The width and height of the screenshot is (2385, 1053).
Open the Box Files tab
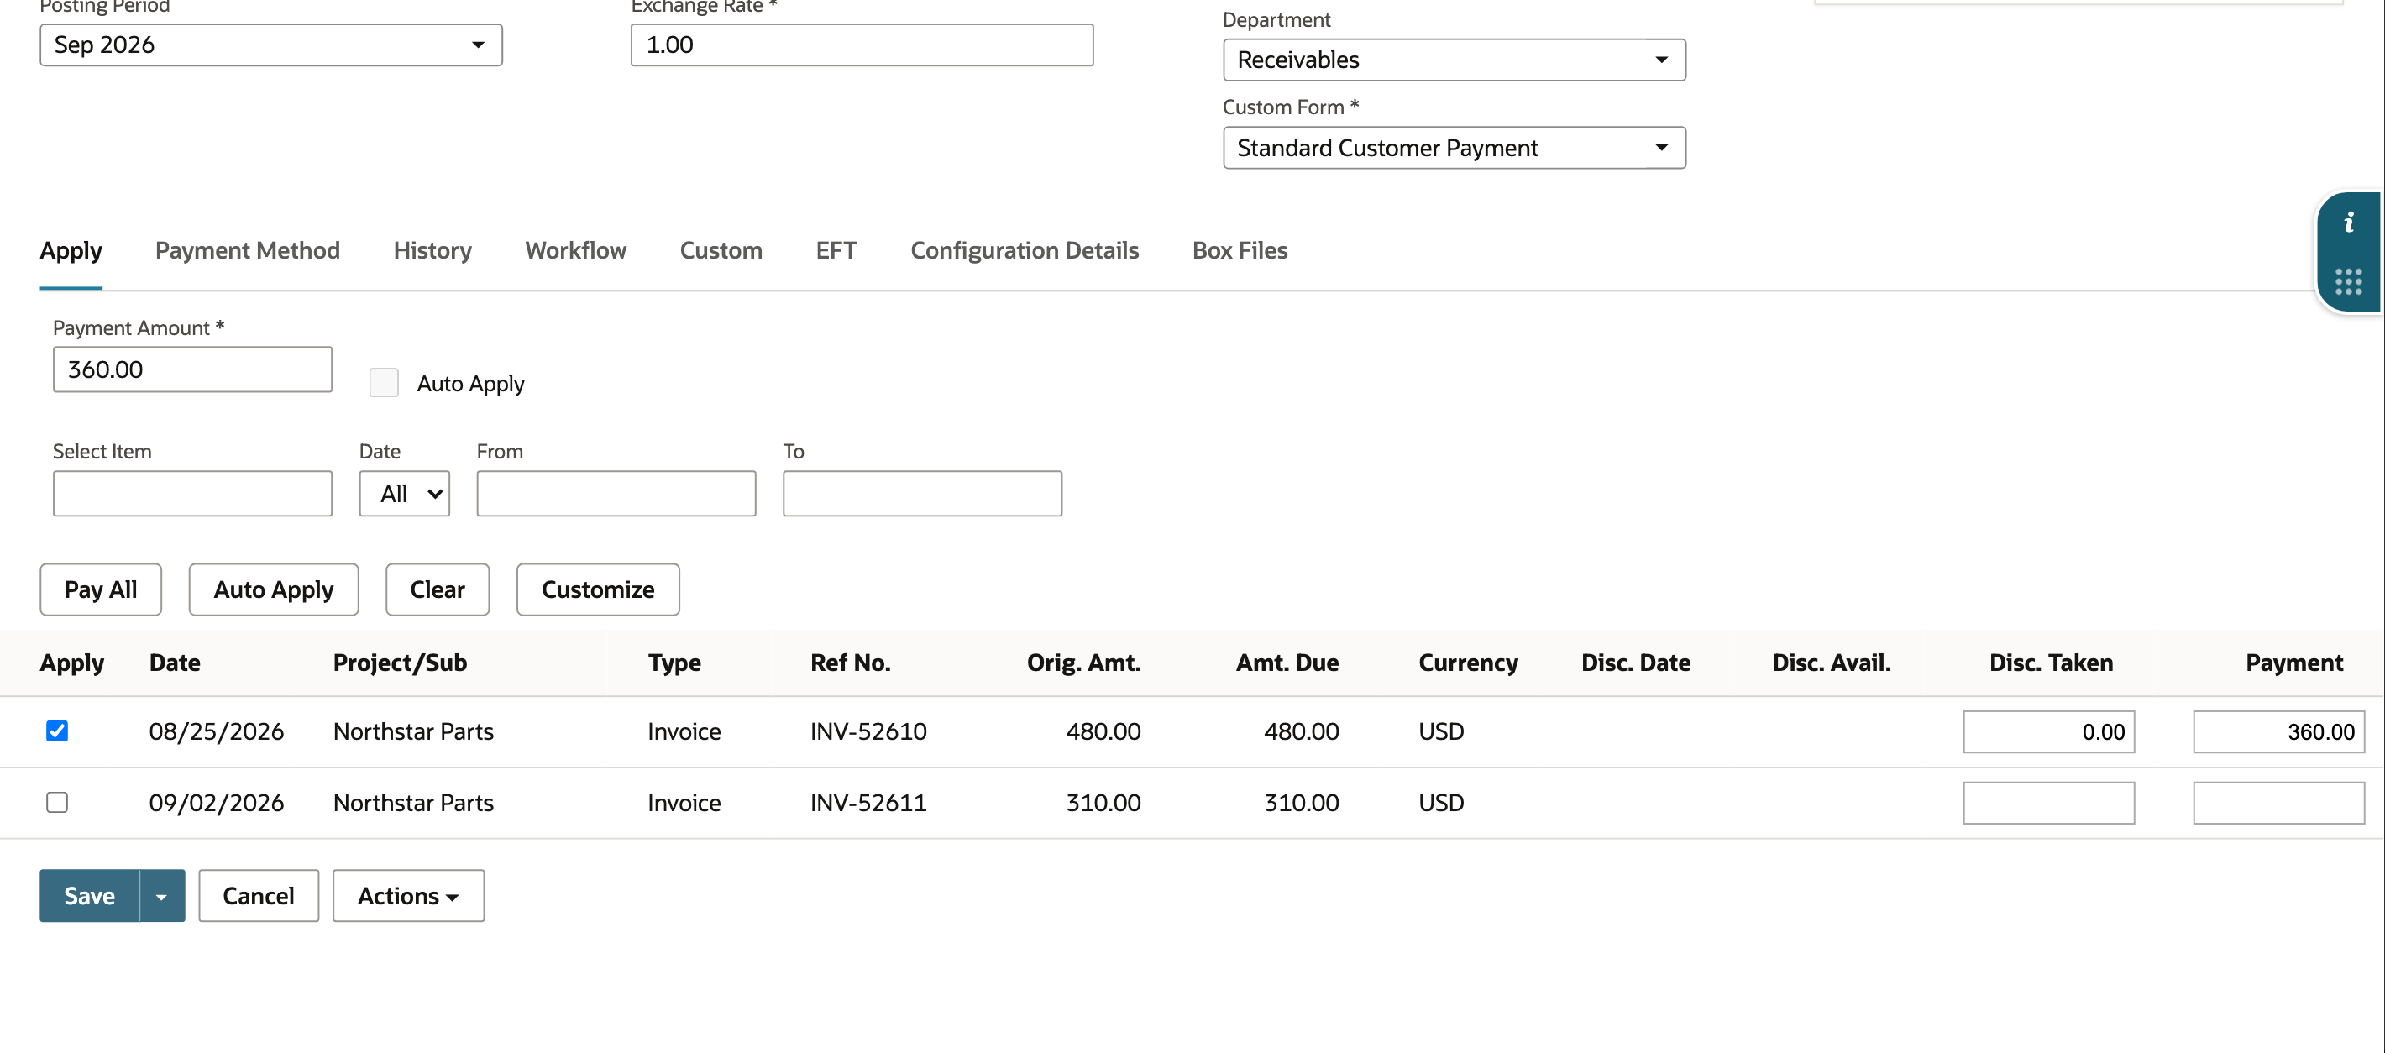coord(1239,250)
